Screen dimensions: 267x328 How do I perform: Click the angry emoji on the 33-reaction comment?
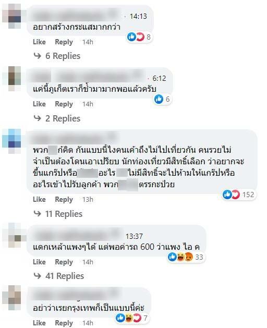(x=188, y=257)
